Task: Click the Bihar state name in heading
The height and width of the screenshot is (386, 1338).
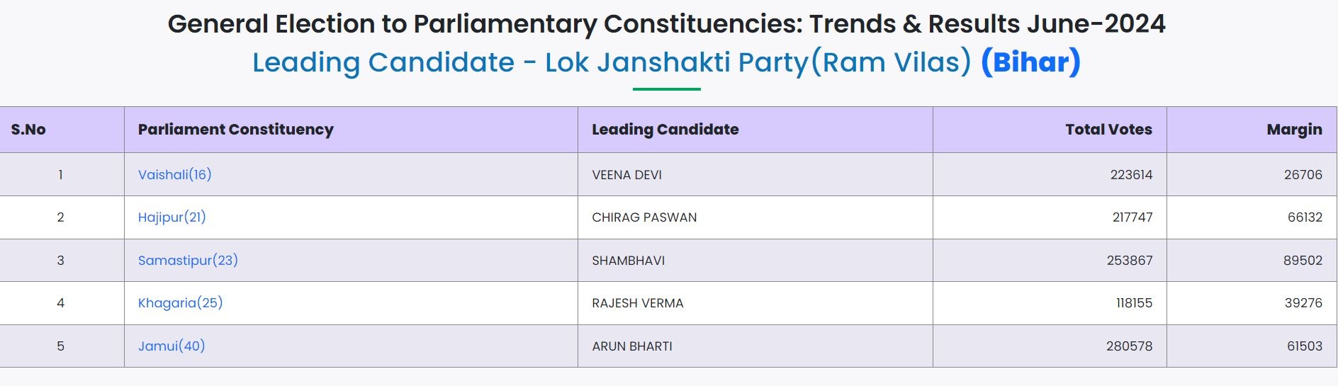Action: [x=1030, y=62]
